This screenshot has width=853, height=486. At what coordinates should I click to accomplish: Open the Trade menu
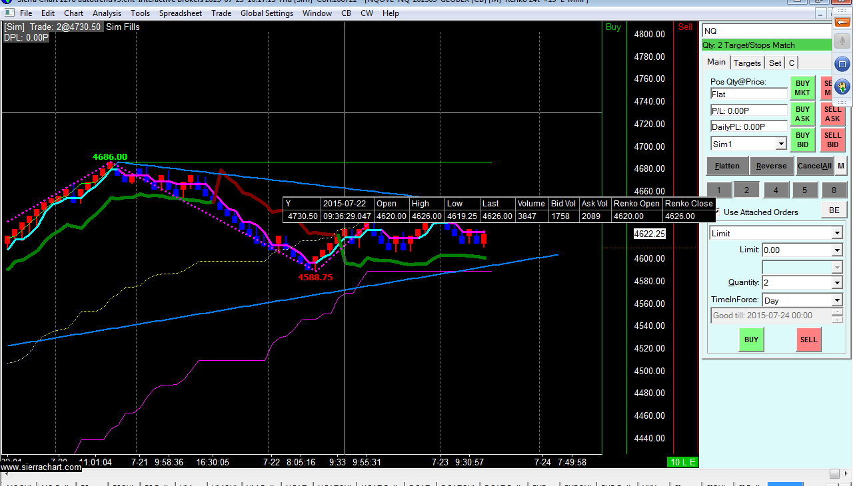click(221, 13)
